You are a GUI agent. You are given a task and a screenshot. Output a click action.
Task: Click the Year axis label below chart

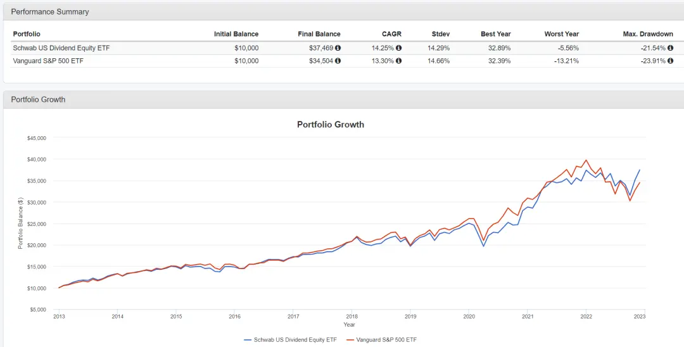[x=349, y=325]
